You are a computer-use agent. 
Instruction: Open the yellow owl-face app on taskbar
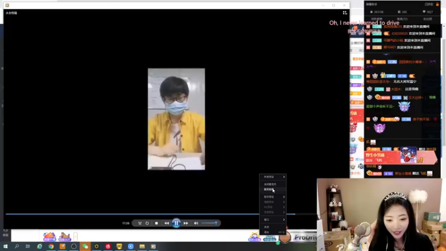pyautogui.click(x=119, y=247)
